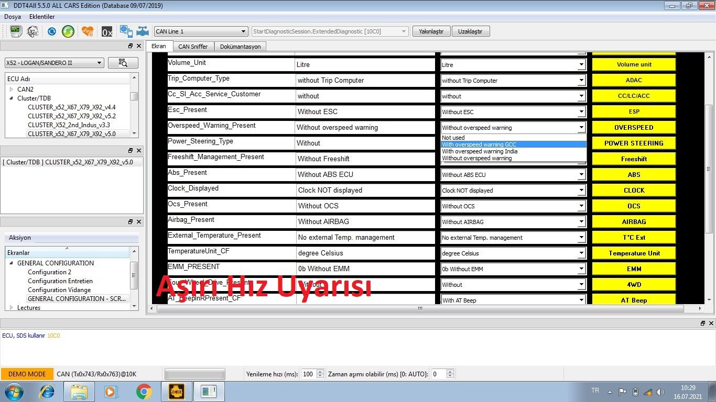This screenshot has height=402, width=716.
Task: Click the QR scan search button
Action: tap(123, 63)
